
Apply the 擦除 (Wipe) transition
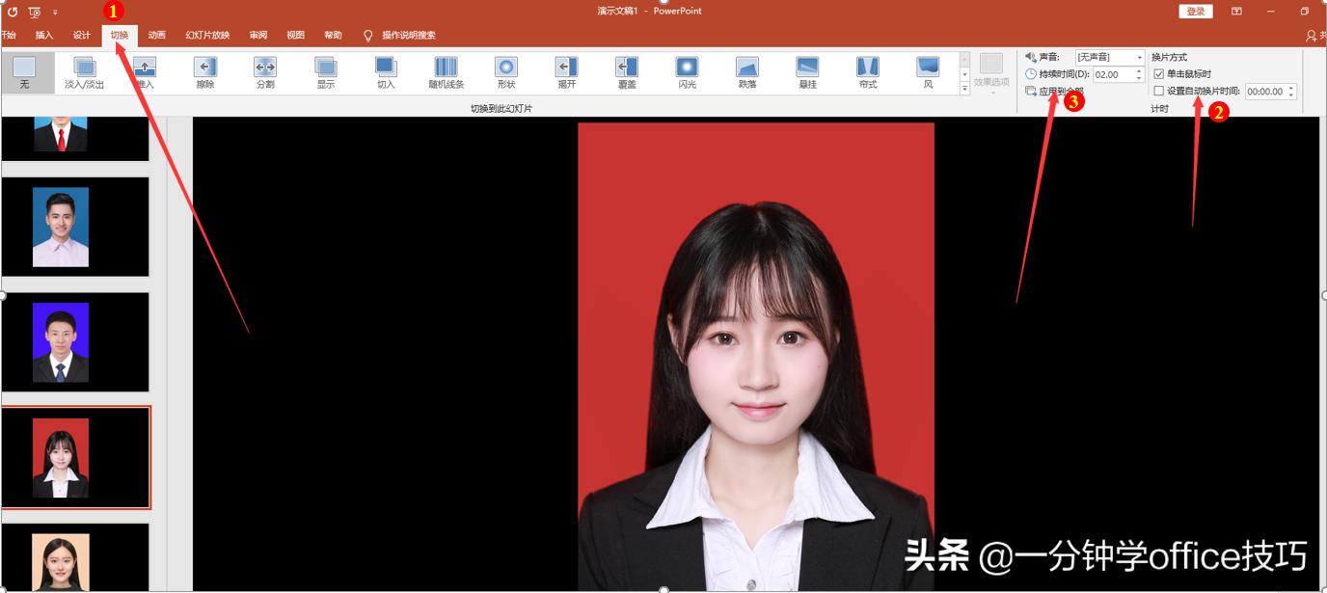[205, 70]
